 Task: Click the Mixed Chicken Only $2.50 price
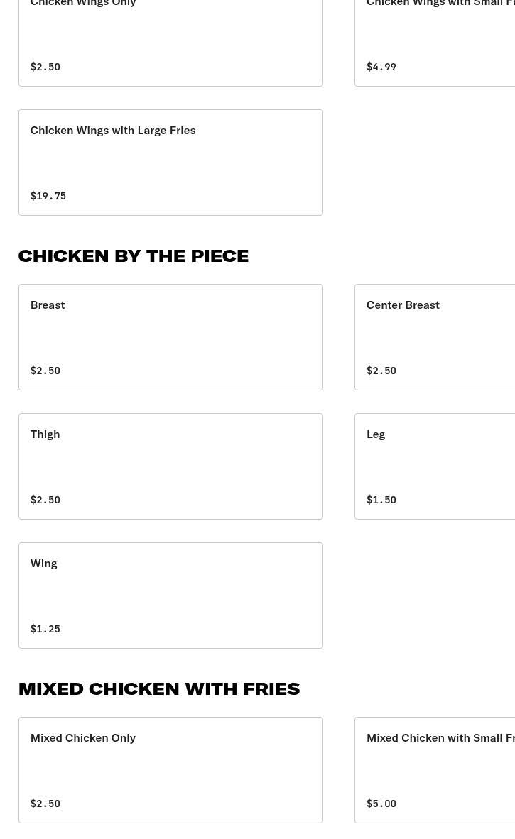45,804
